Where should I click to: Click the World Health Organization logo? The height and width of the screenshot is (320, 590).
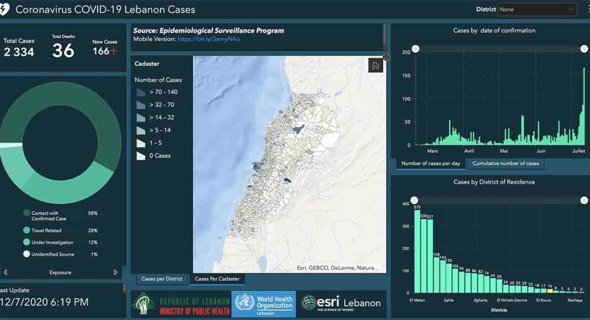click(264, 304)
